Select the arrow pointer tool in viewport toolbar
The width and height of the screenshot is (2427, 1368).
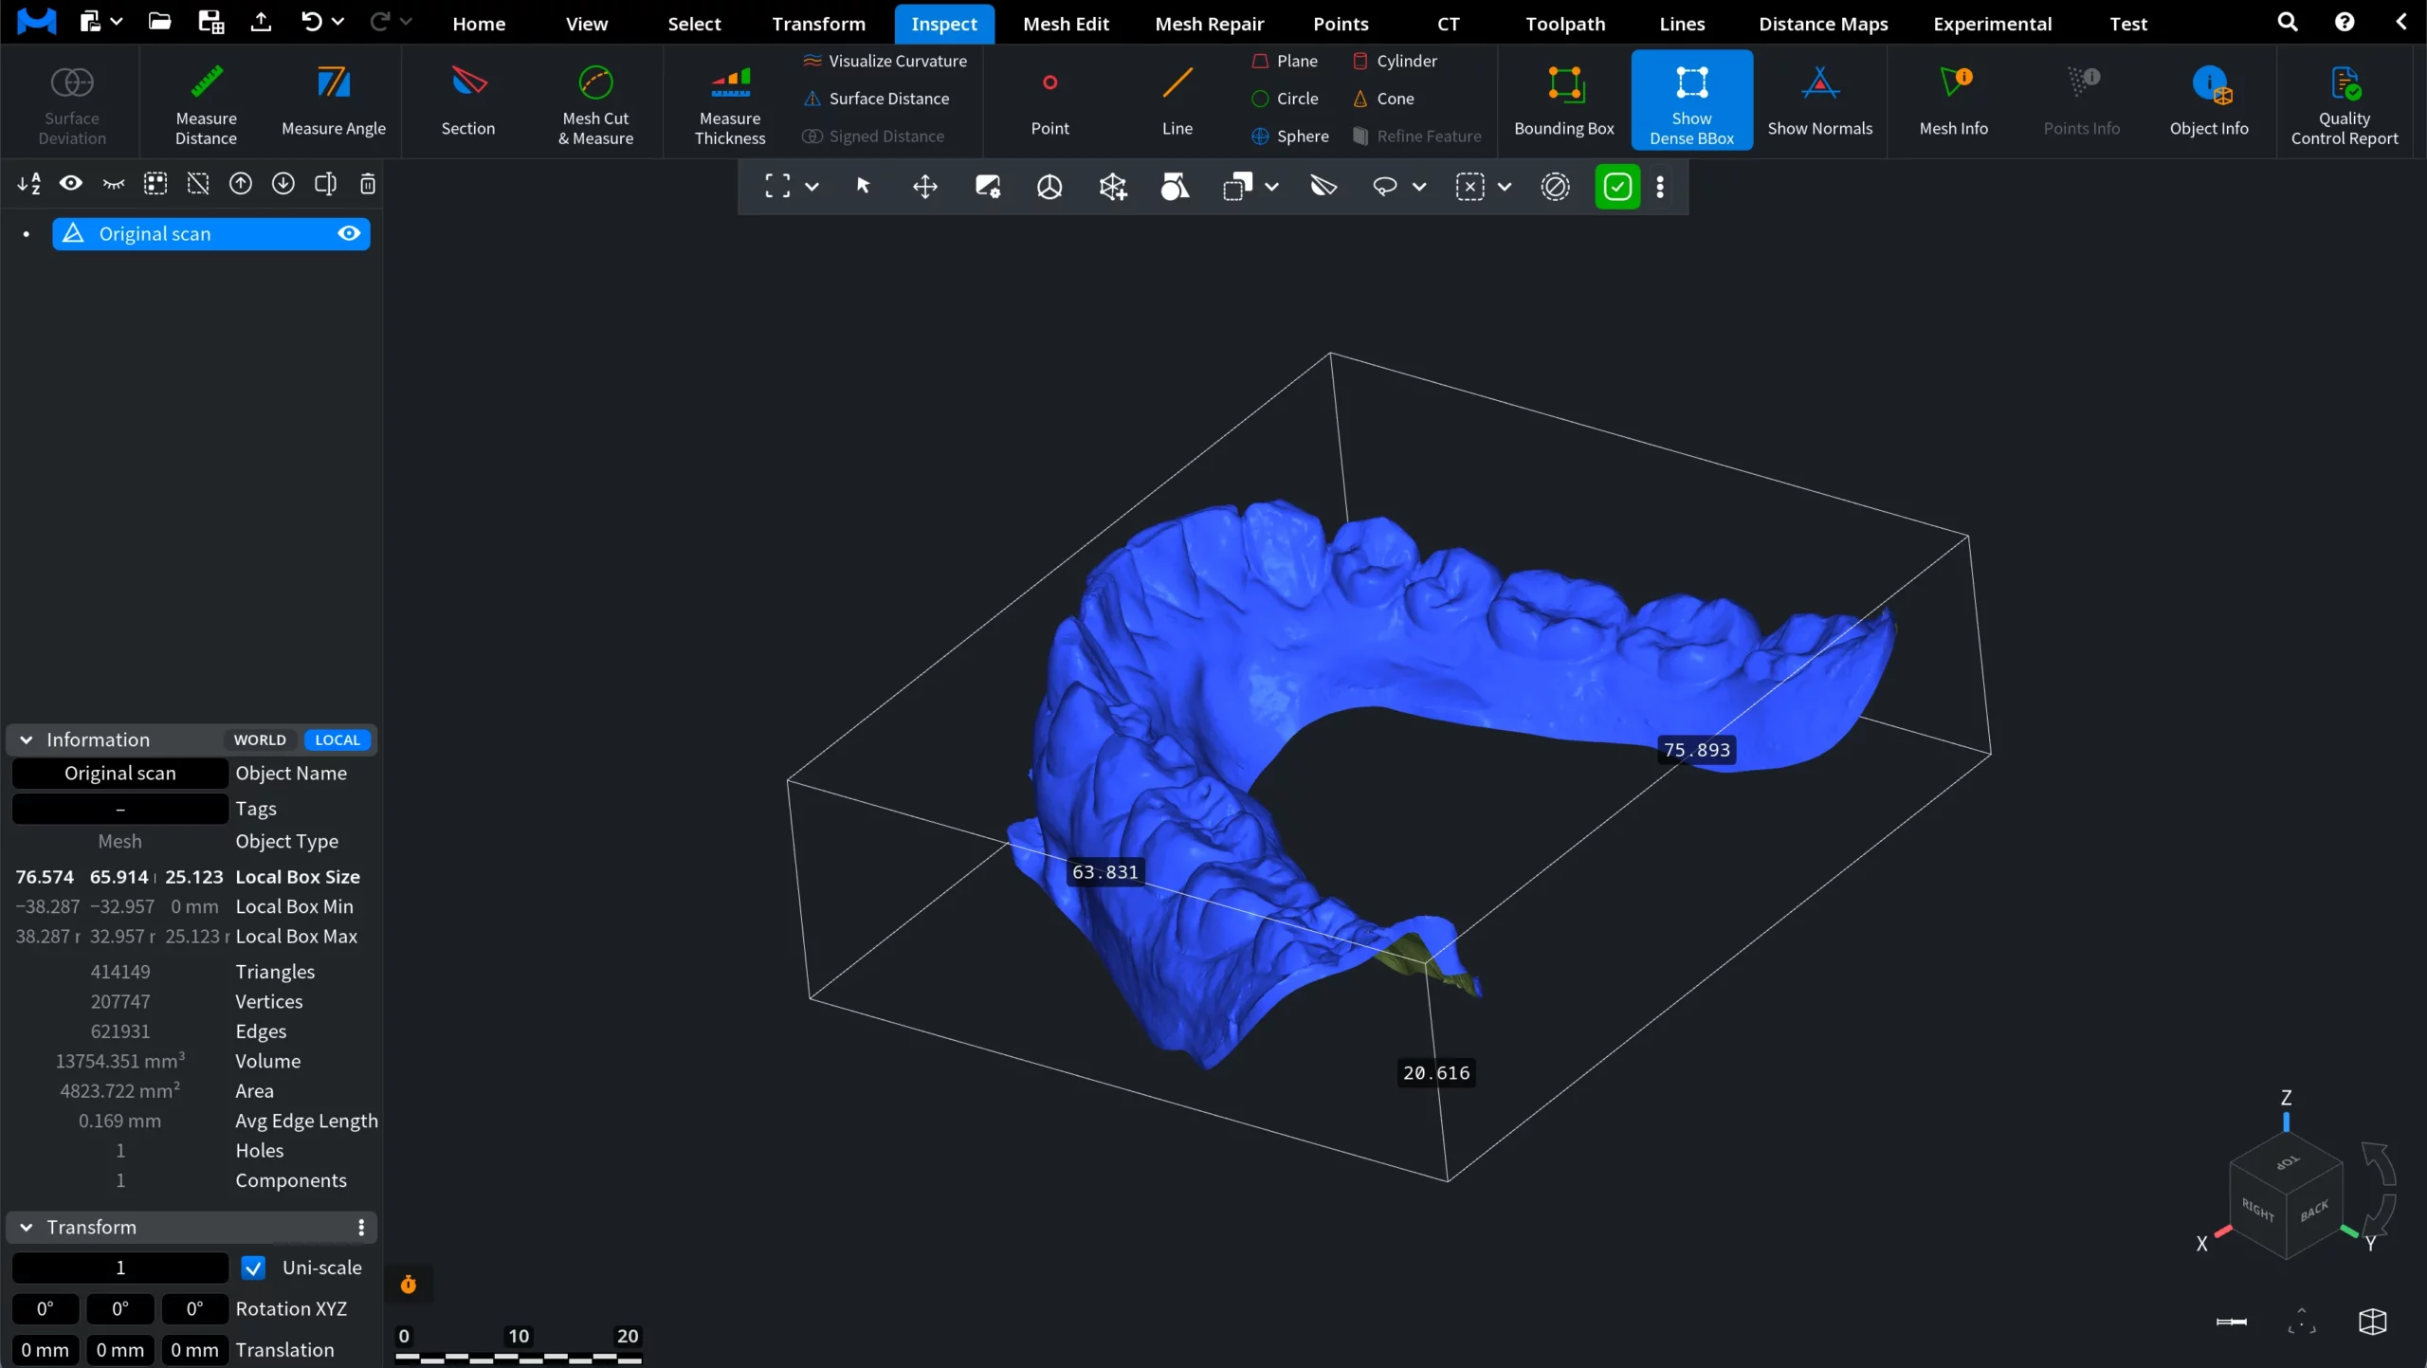(864, 187)
